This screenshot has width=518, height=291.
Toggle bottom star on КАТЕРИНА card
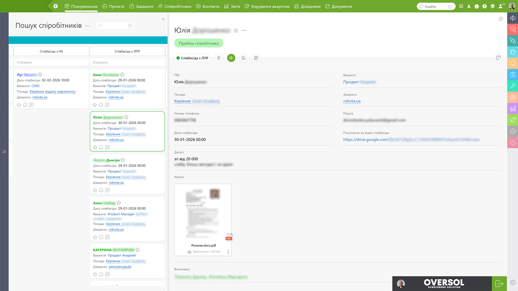tap(95, 274)
